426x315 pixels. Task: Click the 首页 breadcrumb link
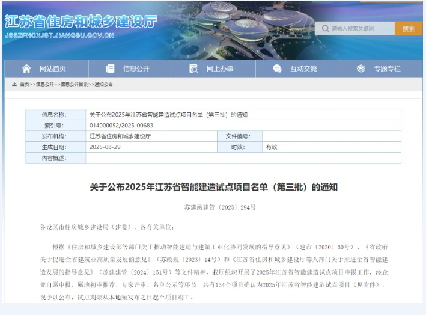pos(24,85)
